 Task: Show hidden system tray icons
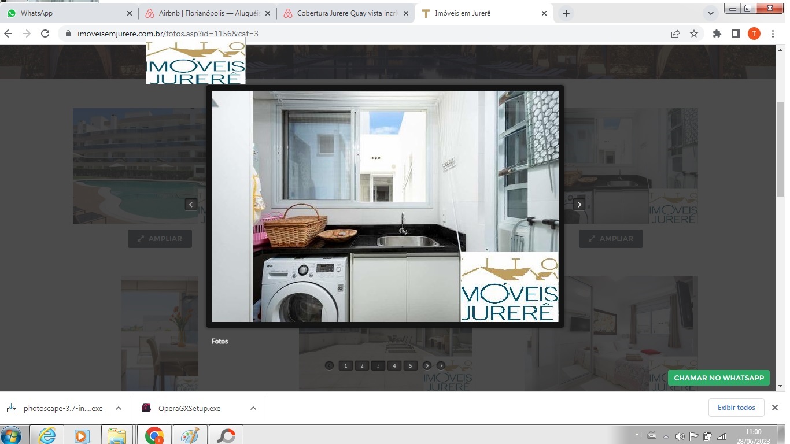[x=666, y=436]
